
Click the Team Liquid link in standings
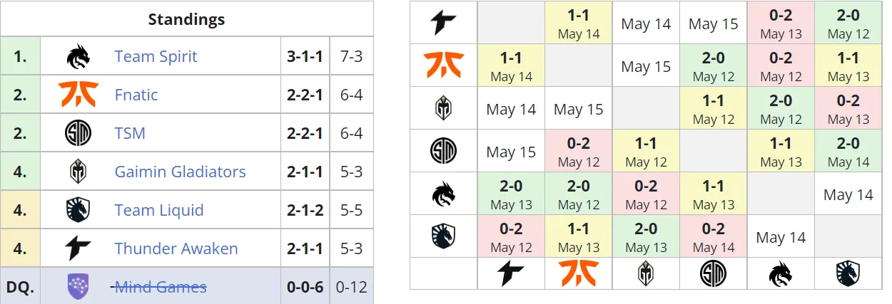(159, 210)
